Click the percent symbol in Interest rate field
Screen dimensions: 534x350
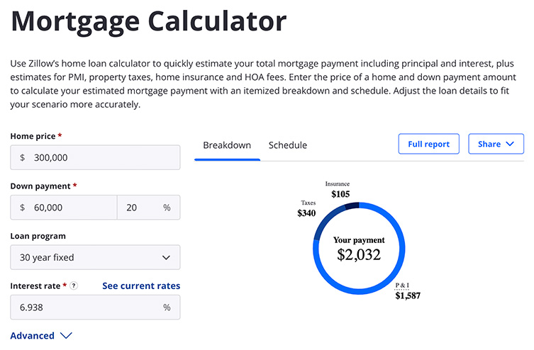tap(167, 307)
